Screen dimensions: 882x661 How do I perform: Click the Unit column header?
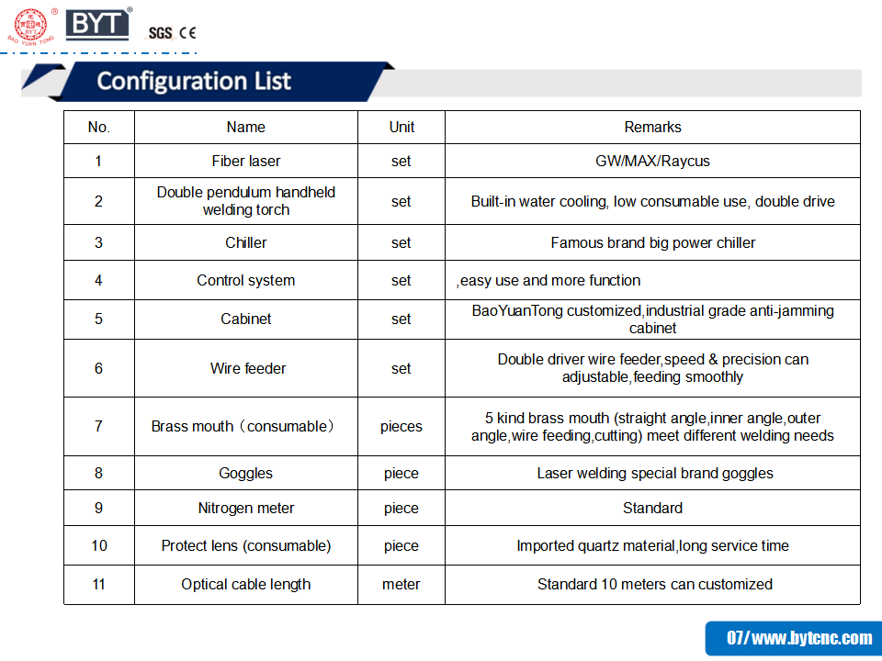pos(401,128)
